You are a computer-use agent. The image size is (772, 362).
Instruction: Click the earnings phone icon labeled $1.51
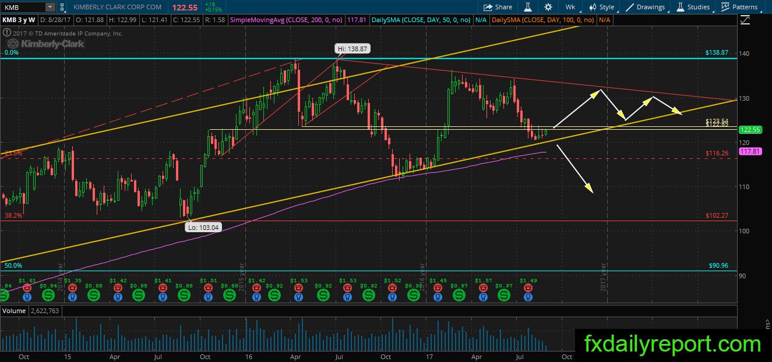(209, 287)
